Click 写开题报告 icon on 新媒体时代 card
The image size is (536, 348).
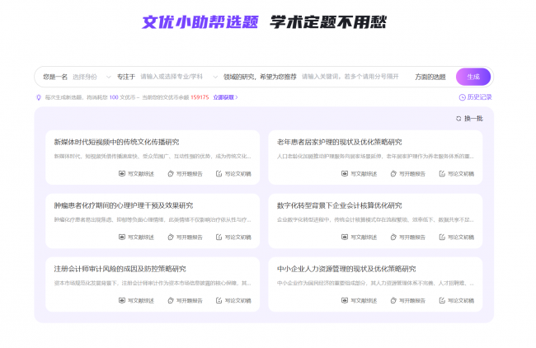click(171, 174)
